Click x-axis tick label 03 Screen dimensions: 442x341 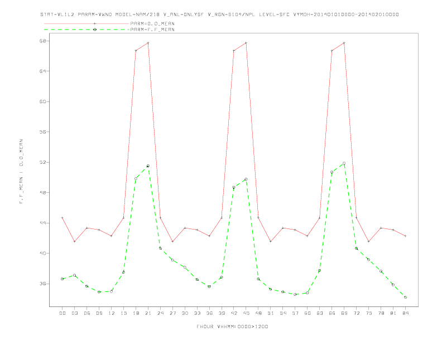point(74,313)
